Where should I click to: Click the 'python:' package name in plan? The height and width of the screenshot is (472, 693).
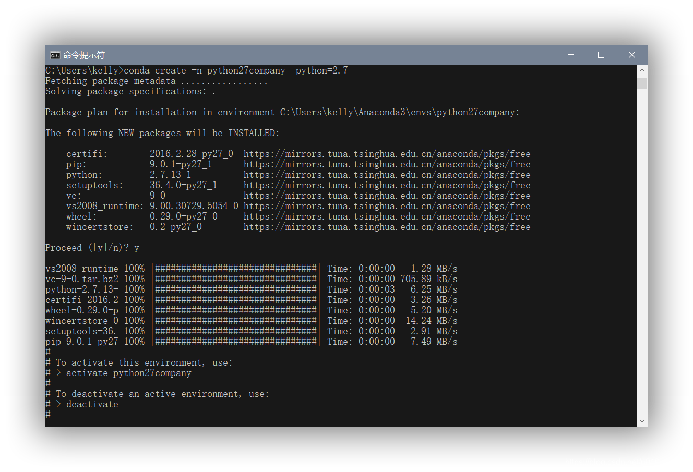(x=84, y=175)
